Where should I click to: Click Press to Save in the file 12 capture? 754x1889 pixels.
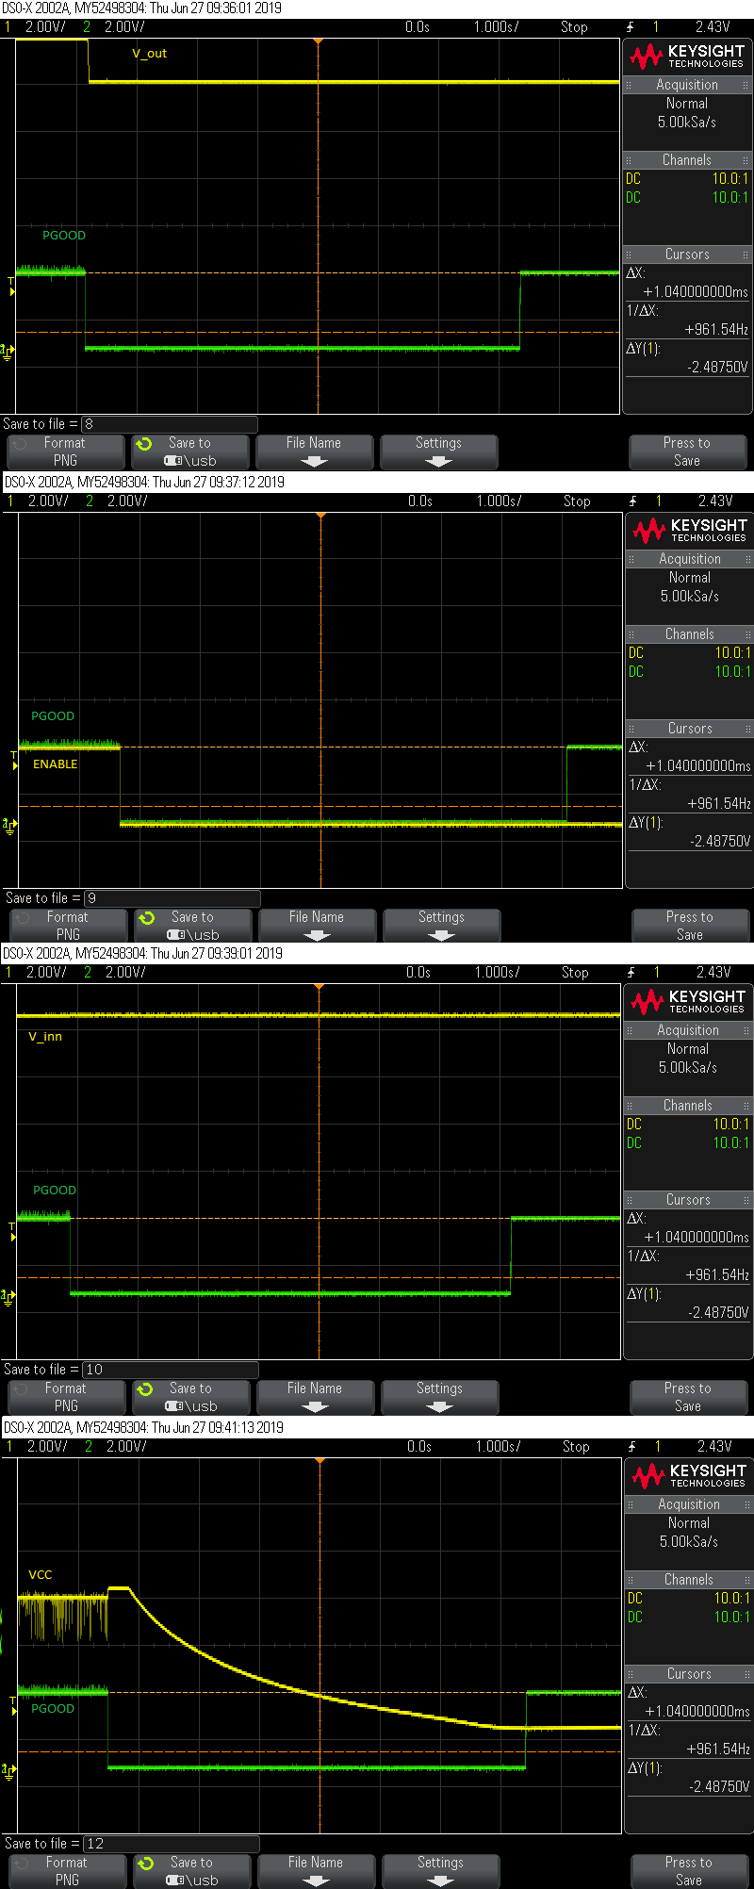[x=689, y=1871]
